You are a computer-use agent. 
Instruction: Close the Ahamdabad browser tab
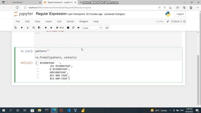tap(40, 3)
